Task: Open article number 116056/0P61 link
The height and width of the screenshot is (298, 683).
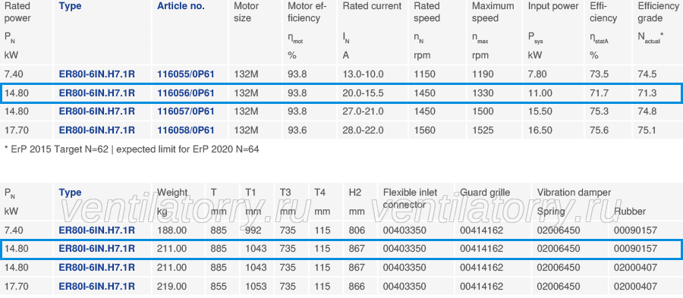Action: pos(186,93)
